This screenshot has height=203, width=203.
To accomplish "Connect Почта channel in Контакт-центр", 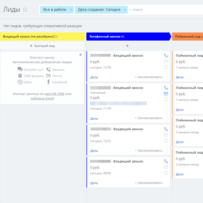I will pos(54,76).
